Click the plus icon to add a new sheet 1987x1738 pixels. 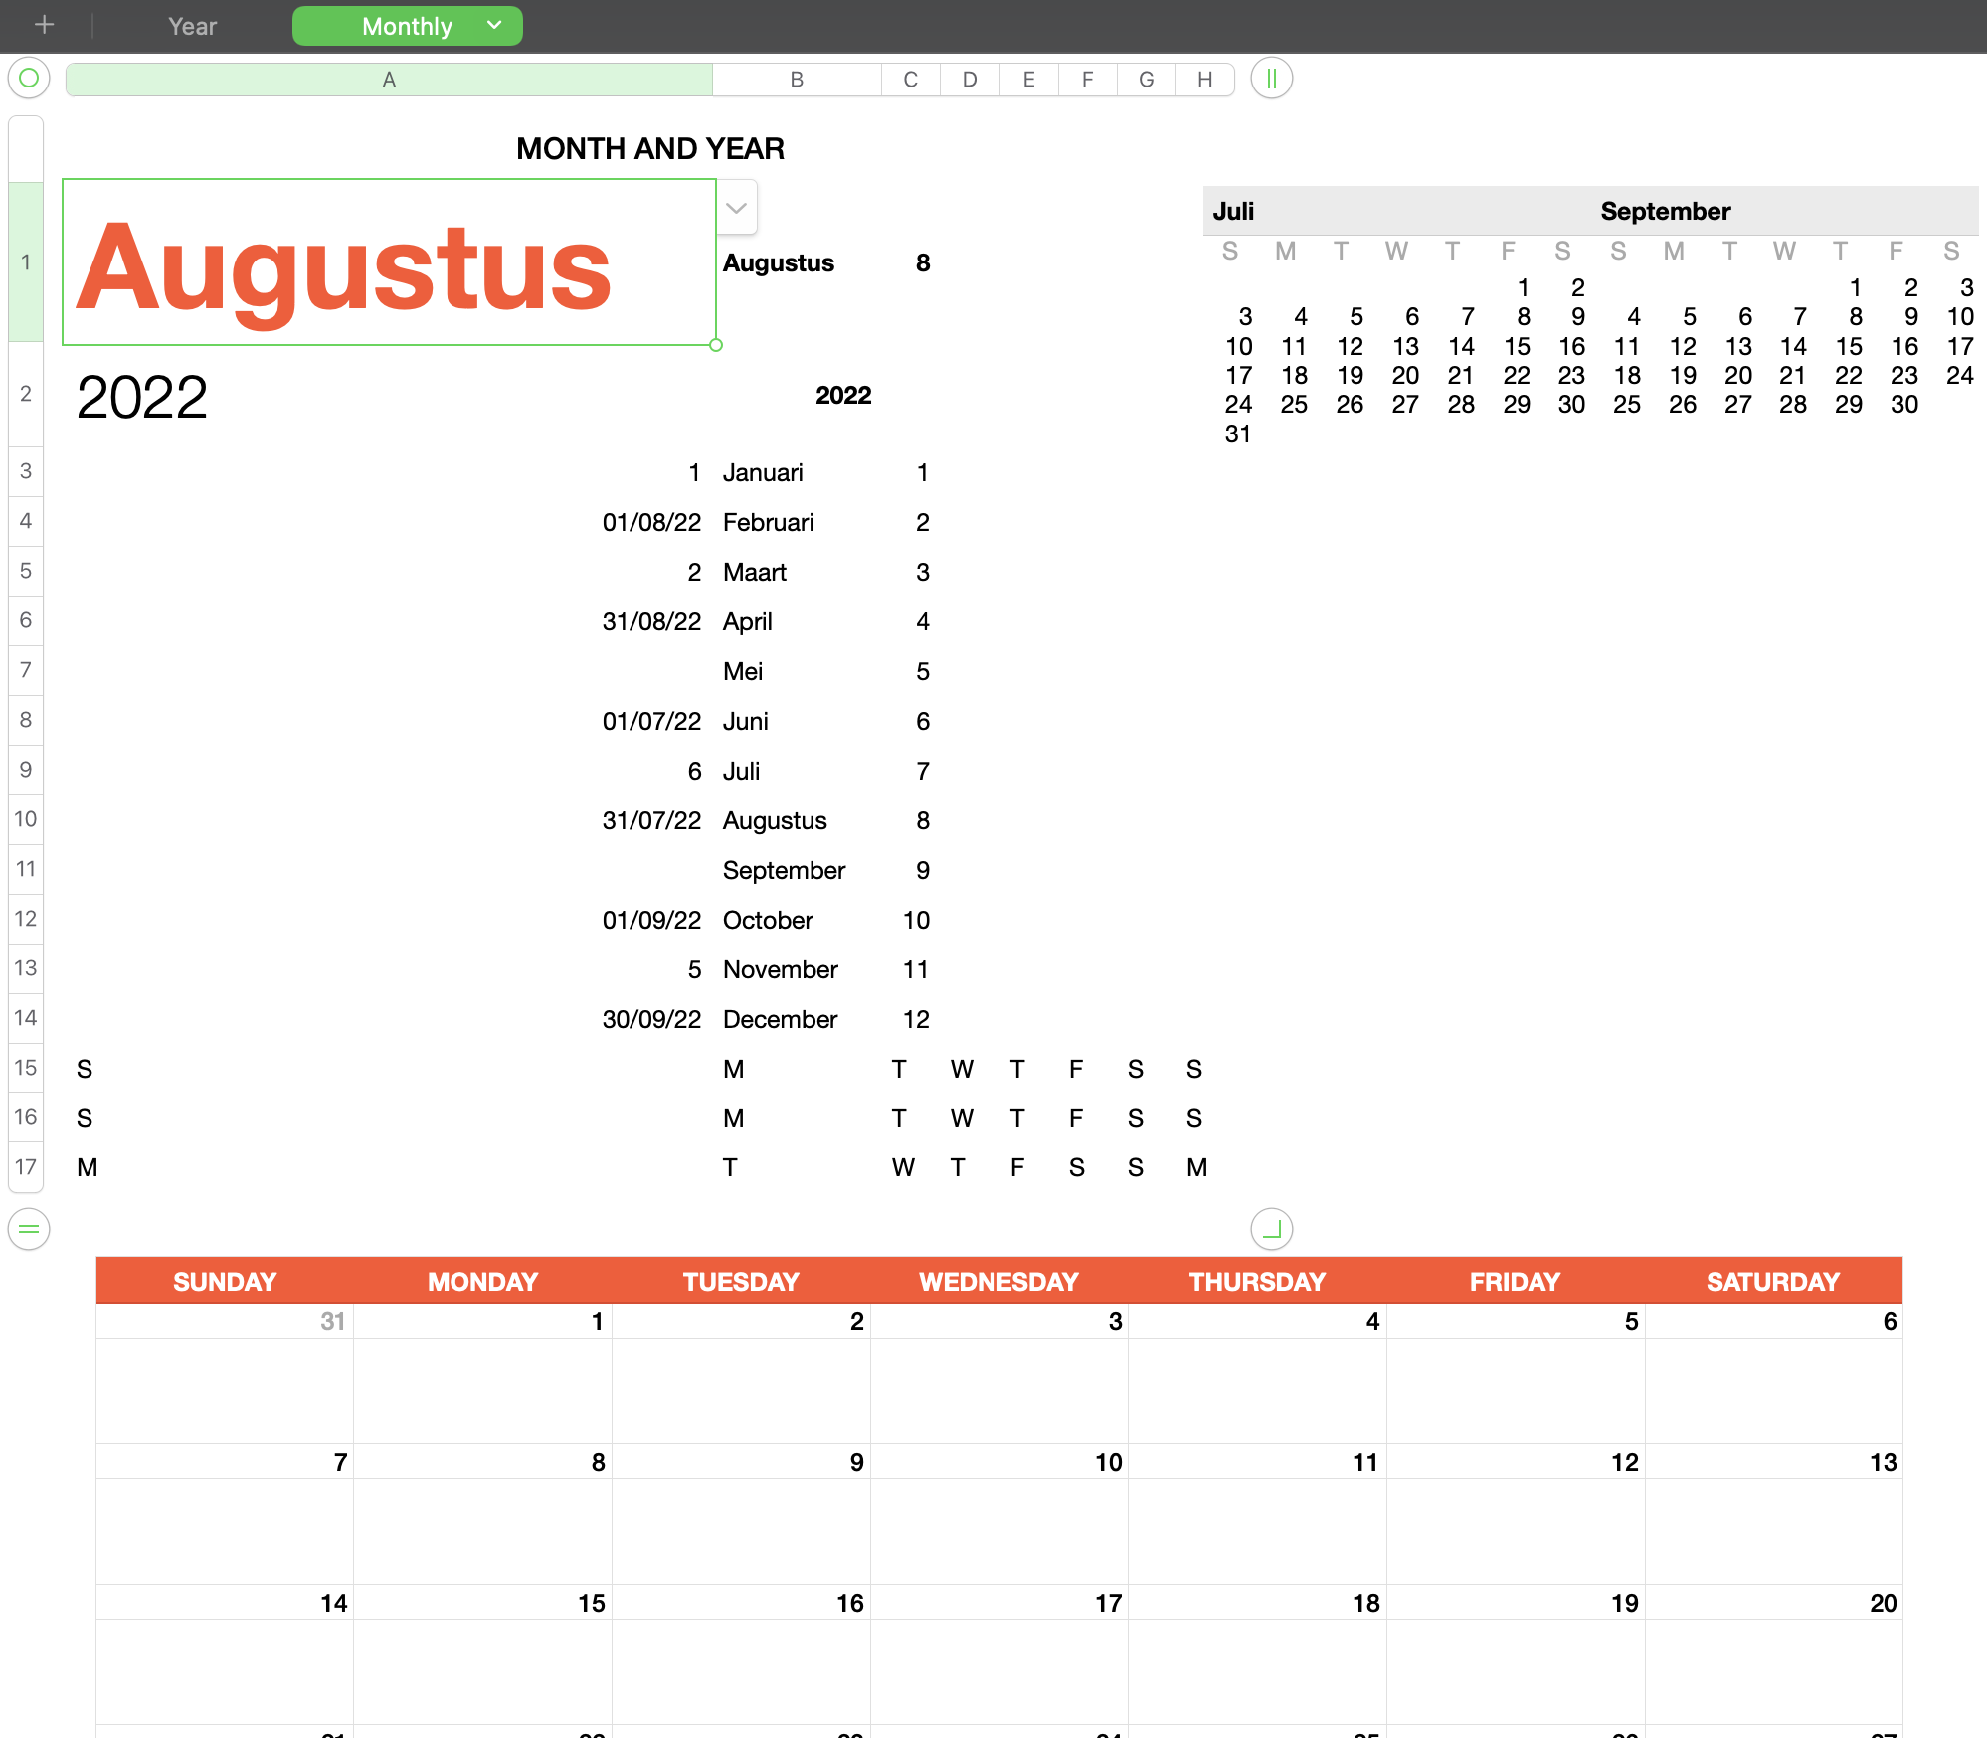click(x=44, y=25)
